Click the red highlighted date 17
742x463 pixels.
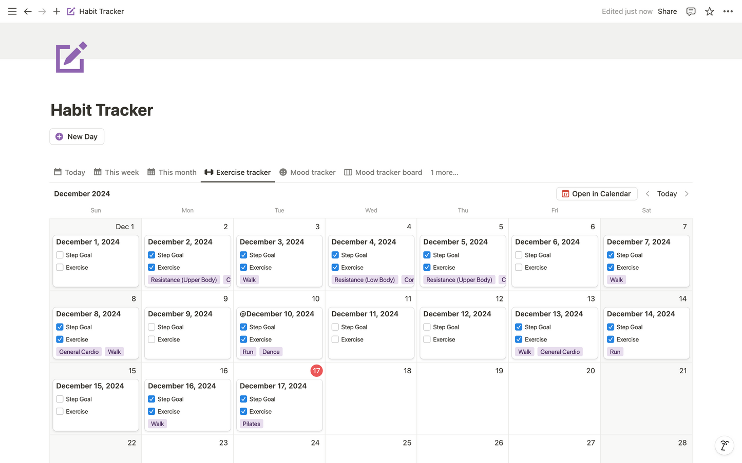316,371
